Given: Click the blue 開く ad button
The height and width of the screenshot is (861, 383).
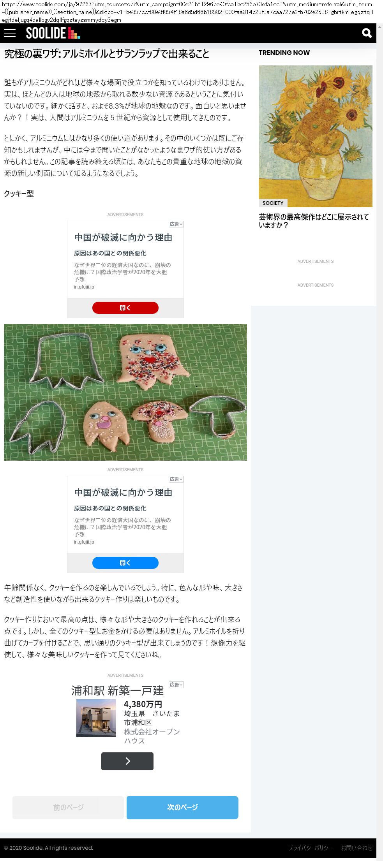Looking at the screenshot, I should coord(125,563).
